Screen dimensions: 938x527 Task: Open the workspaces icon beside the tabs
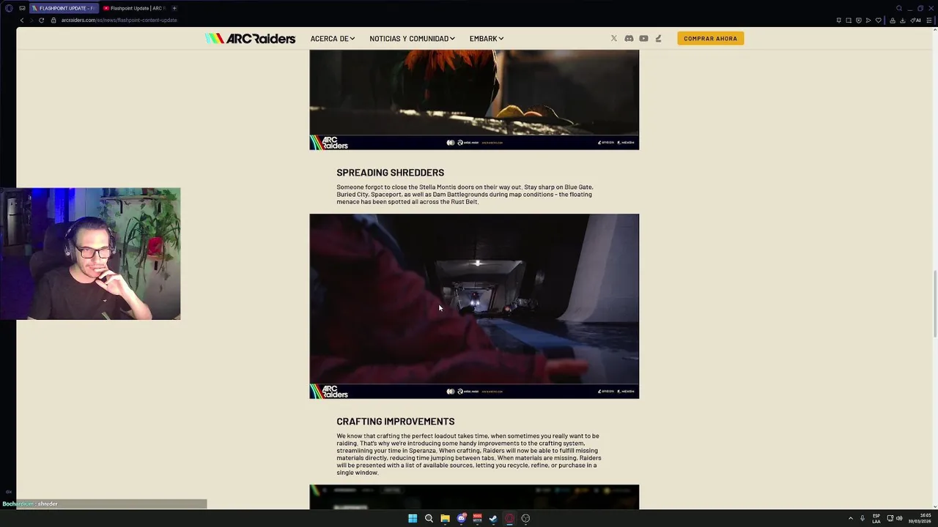point(22,8)
